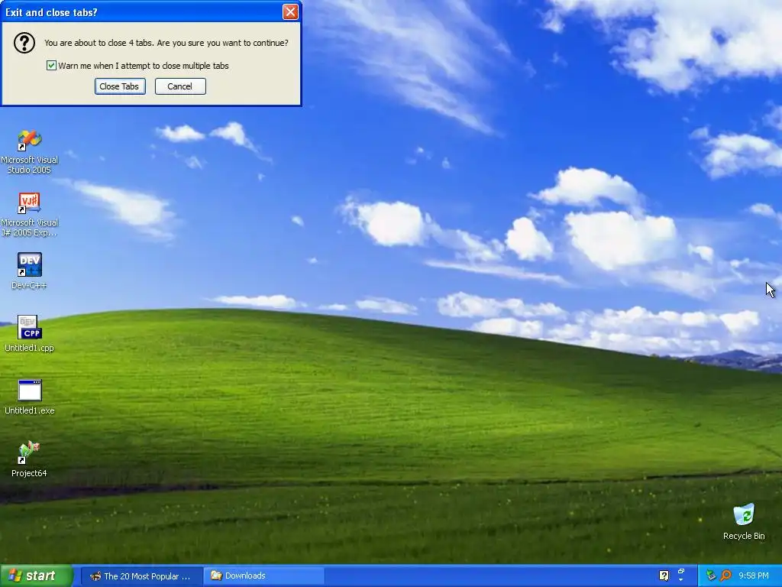This screenshot has width=782, height=587.
Task: Uncheck Warn me when closing multiple tabs
Action: tap(51, 66)
